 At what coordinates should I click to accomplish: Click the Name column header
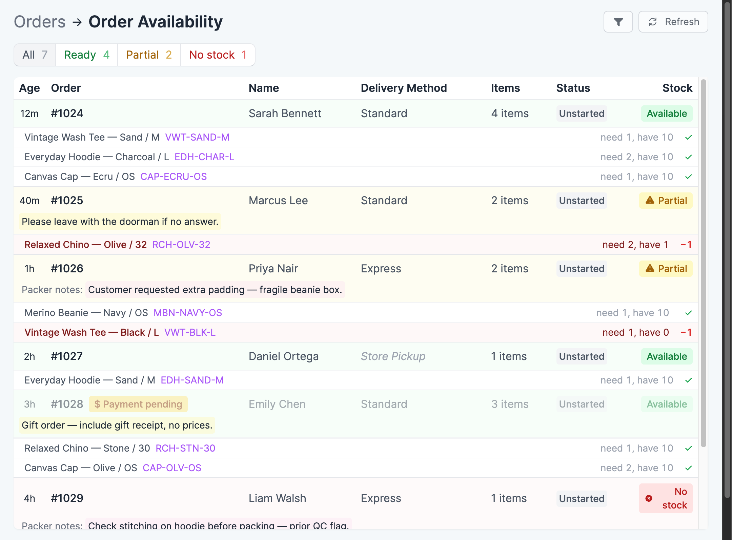(x=264, y=88)
